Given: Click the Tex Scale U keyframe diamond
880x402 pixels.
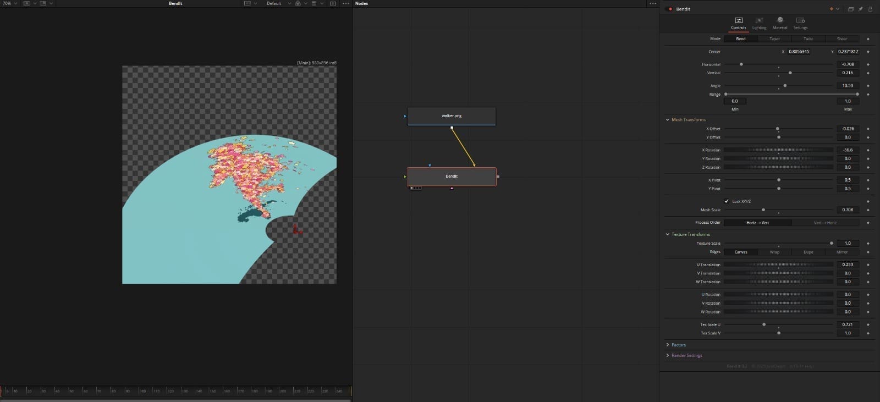Looking at the screenshot, I should 868,325.
